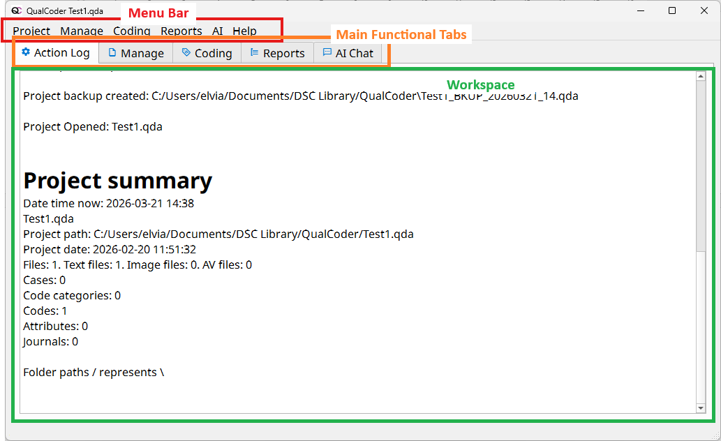Click the scroll up arrow in action log
The height and width of the screenshot is (441, 721).
[x=701, y=76]
